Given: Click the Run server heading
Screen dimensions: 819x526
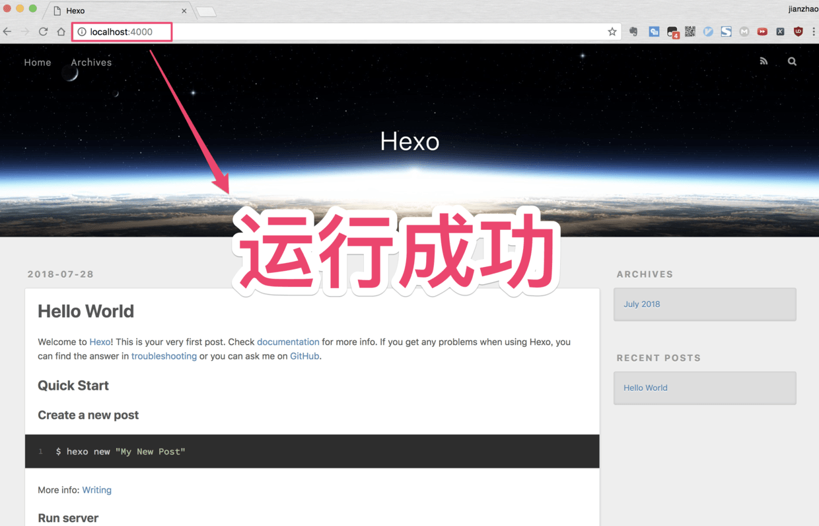Looking at the screenshot, I should 68,518.
